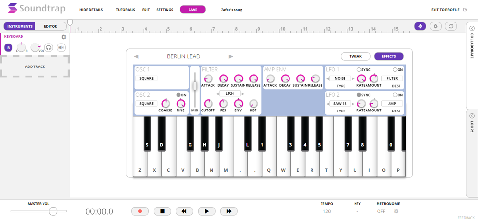Click the metronome settings gear icon
This screenshot has height=220, width=478.
click(396, 211)
